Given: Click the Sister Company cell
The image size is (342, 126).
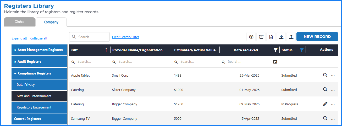Looking at the screenshot, I should [124, 90].
